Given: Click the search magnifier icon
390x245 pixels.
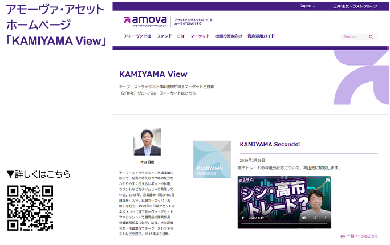Looking at the screenshot, I should coord(371,36).
